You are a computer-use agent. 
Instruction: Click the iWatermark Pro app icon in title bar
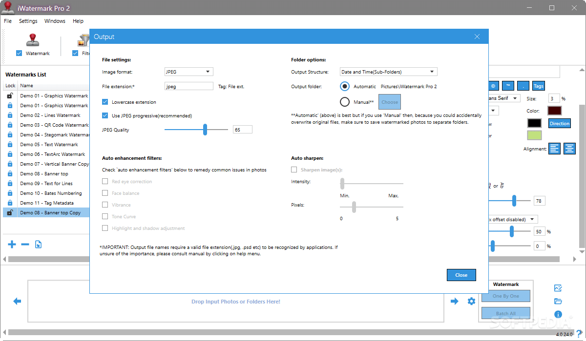coord(7,7)
